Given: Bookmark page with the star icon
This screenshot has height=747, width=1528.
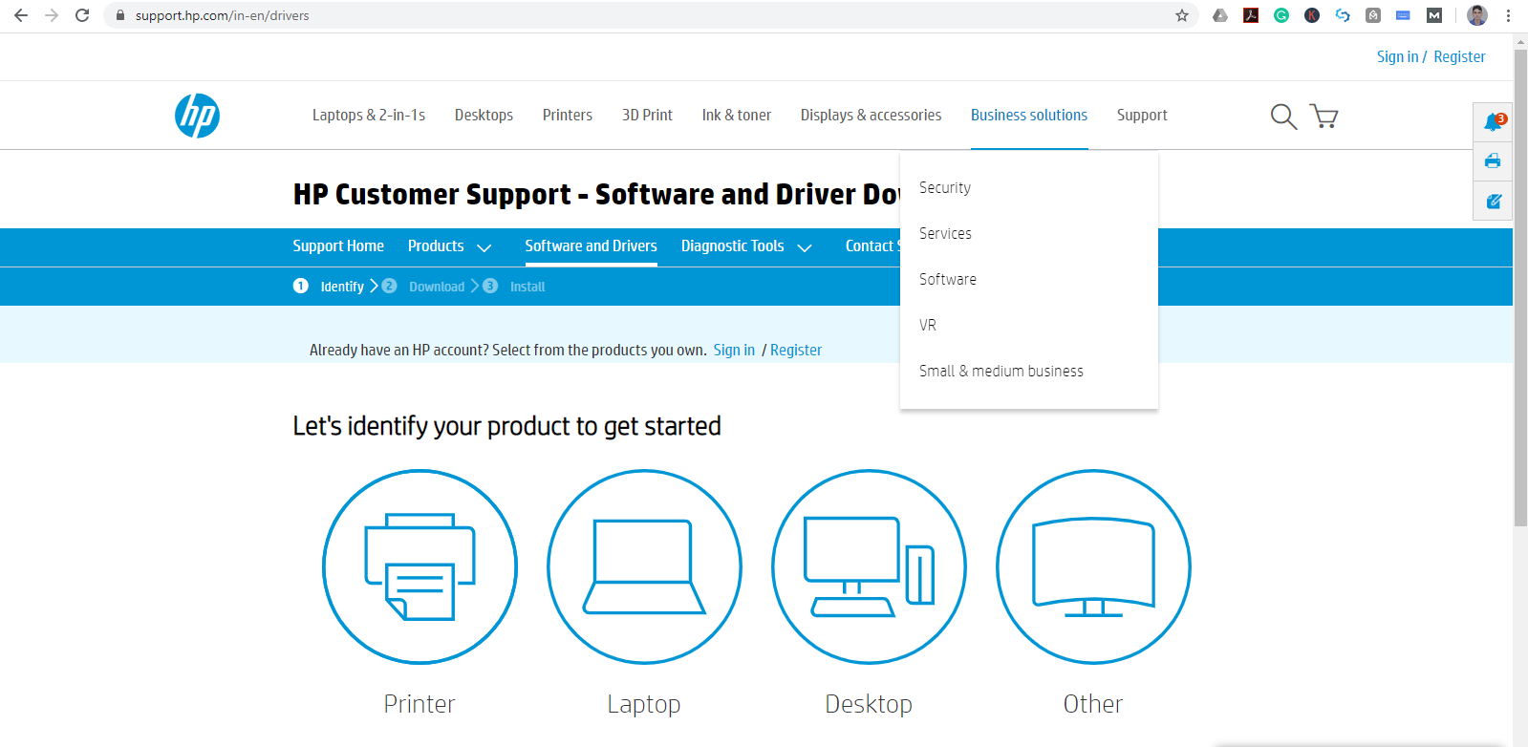Looking at the screenshot, I should 1182,15.
